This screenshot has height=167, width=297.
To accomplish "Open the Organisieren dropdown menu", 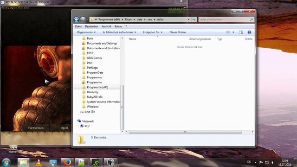I will pyautogui.click(x=86, y=32).
